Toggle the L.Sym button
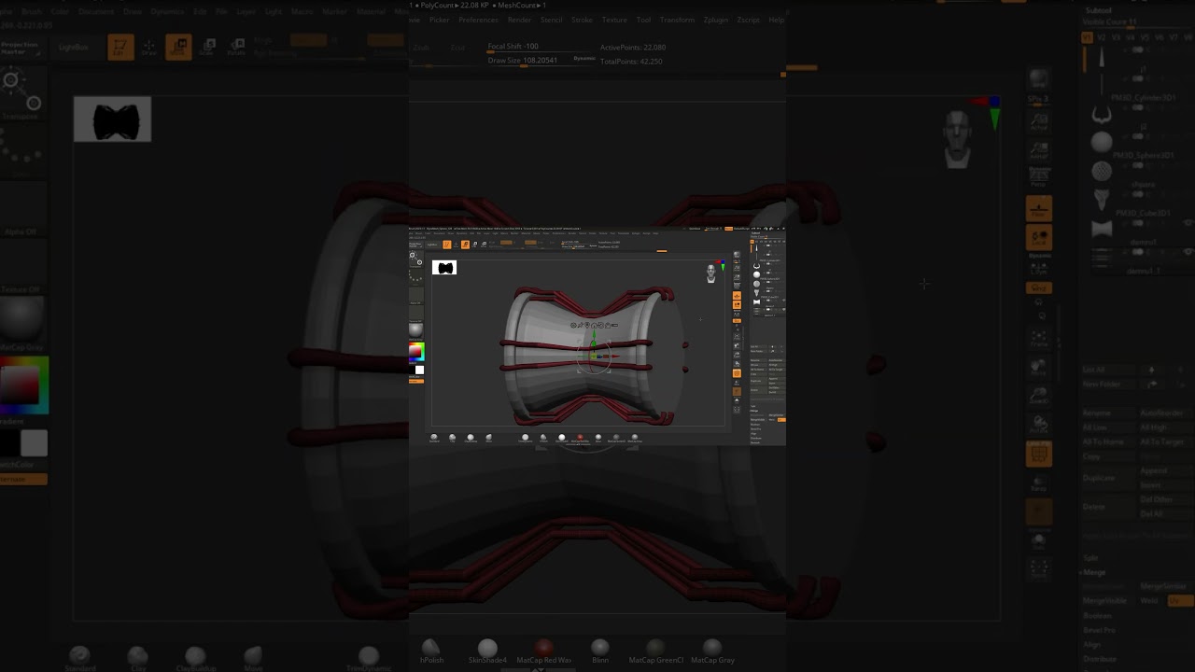Screen dimensions: 1195x672 [1038, 267]
